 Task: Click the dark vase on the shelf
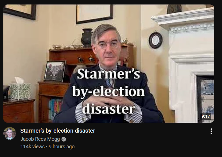click(87, 37)
